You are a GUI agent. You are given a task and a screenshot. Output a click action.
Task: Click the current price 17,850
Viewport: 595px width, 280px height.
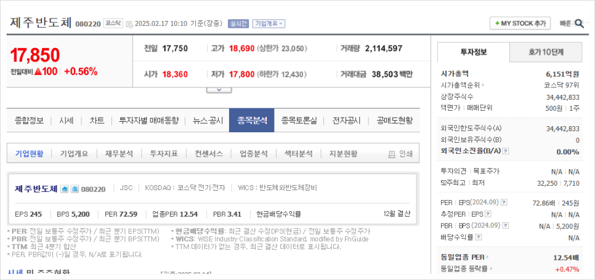point(35,55)
